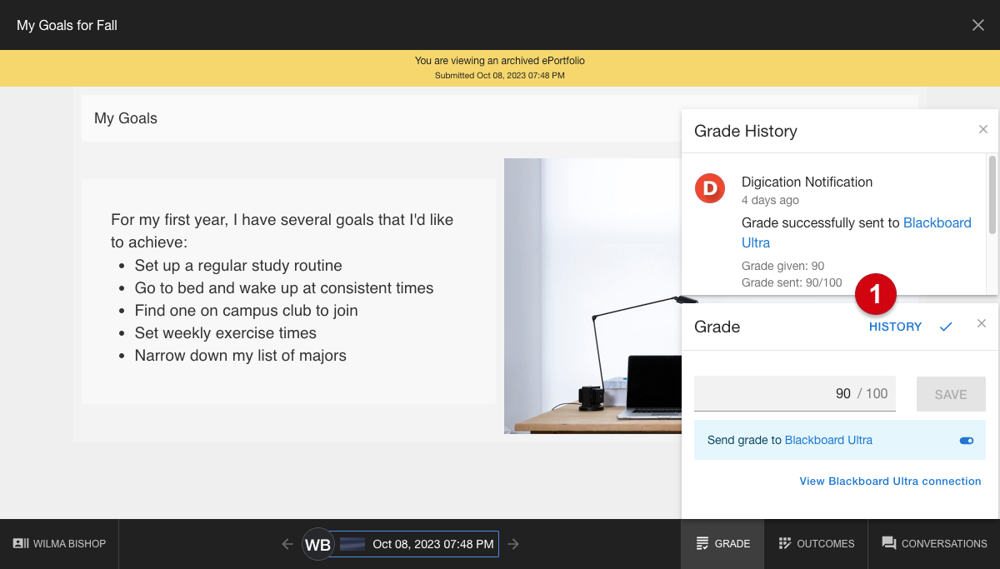Open WILMA BISHOP student profile button

(x=59, y=543)
